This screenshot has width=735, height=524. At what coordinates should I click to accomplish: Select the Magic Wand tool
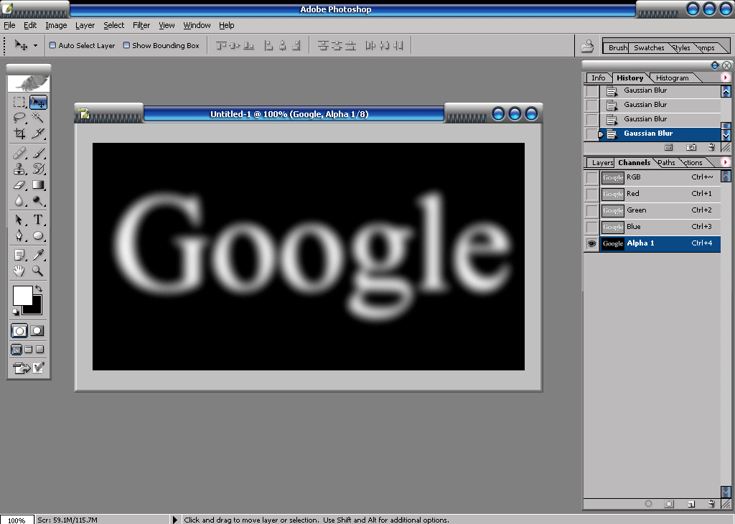tap(38, 118)
